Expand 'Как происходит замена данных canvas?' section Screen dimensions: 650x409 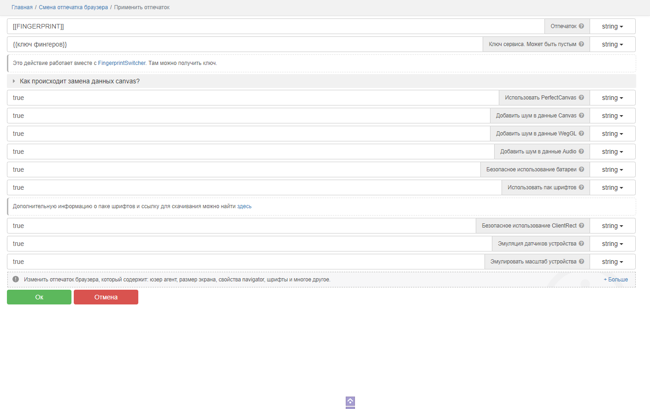(79, 81)
